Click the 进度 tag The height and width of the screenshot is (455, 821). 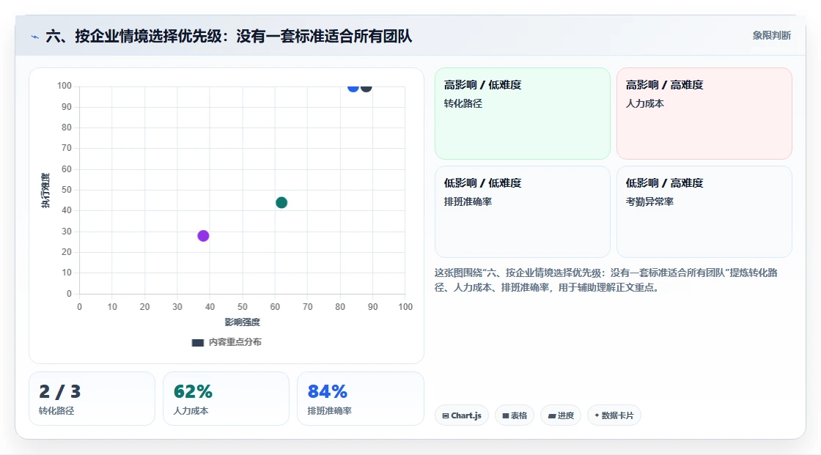coord(561,415)
